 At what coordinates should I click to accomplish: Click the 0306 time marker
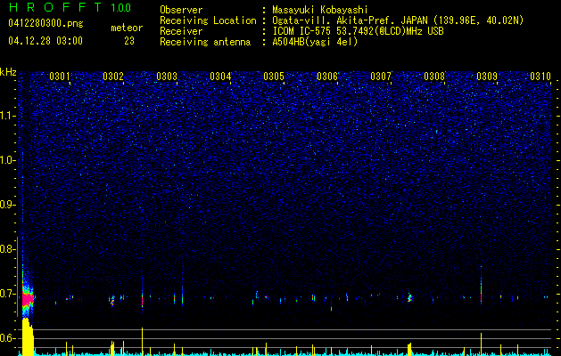tap(327, 77)
